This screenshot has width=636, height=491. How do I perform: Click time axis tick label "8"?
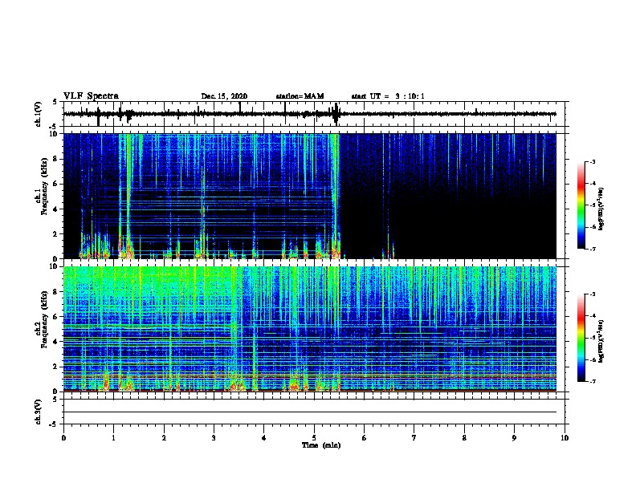coord(464,438)
